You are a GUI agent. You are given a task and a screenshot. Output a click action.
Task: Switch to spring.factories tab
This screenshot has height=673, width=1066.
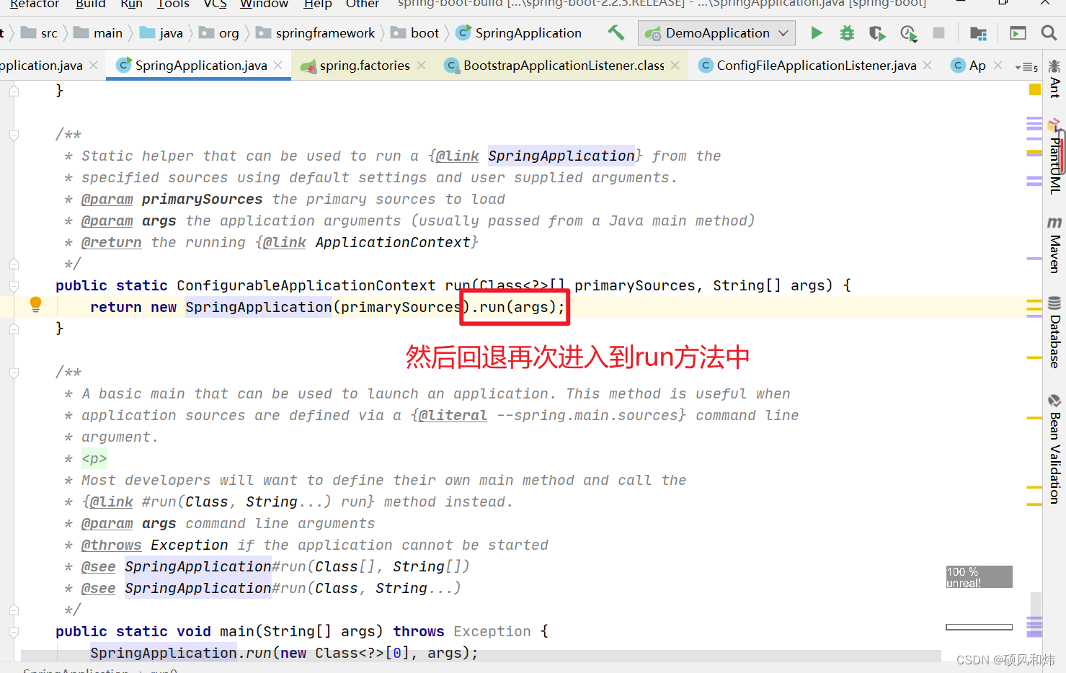coord(365,66)
